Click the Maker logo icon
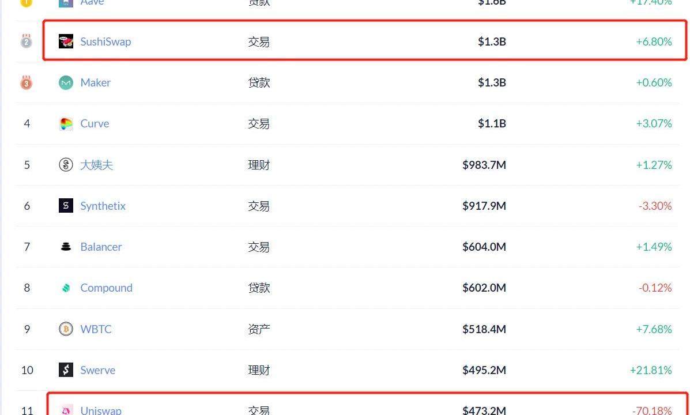Viewport: 690px width, 415px height. pos(66,82)
